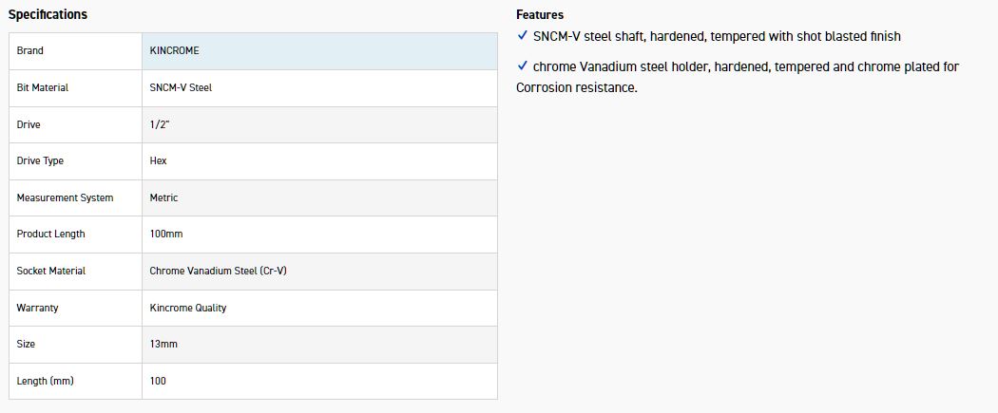Click the Measurement System label

(x=65, y=197)
